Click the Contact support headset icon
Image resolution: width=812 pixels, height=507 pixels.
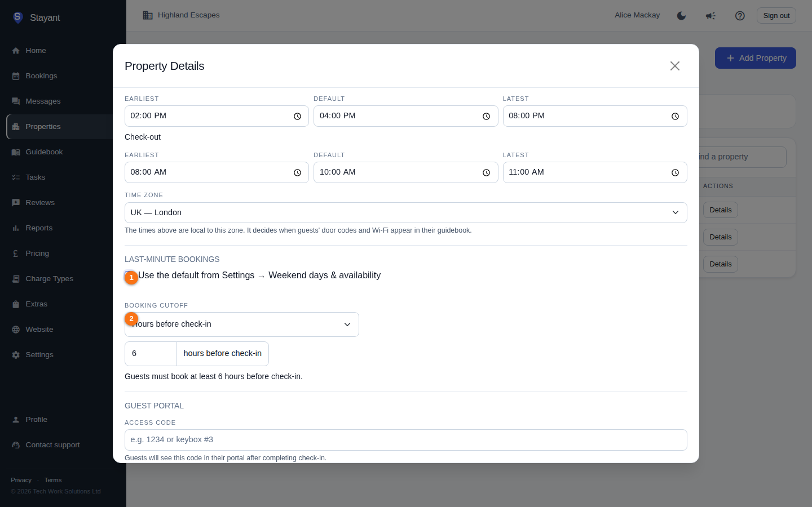point(16,445)
